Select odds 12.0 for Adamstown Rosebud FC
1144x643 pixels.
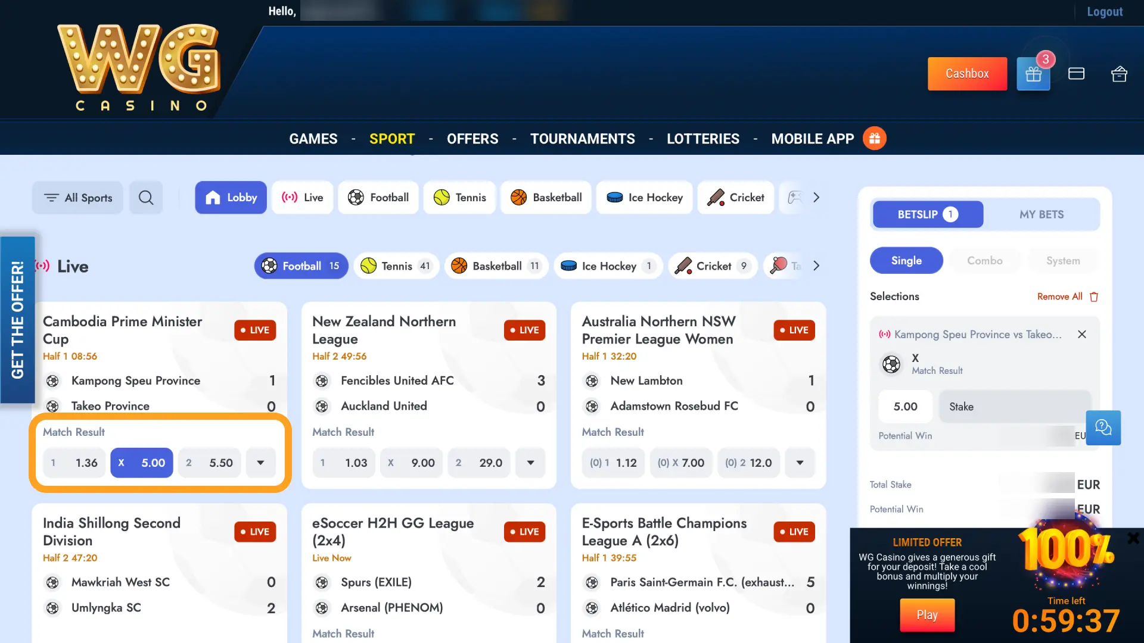pos(749,463)
